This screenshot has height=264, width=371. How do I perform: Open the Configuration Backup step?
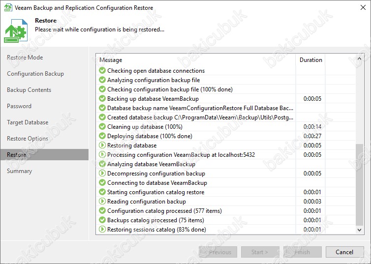click(35, 74)
